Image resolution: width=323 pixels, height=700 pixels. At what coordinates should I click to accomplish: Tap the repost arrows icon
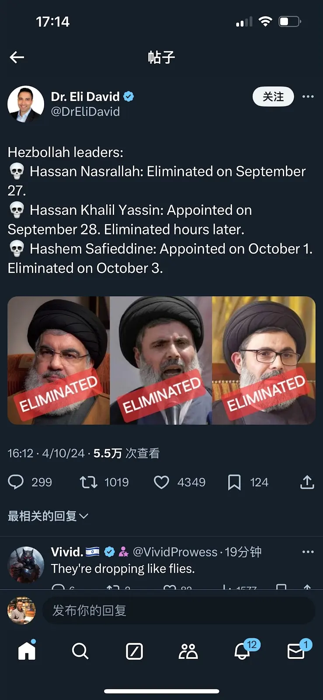pyautogui.click(x=88, y=482)
